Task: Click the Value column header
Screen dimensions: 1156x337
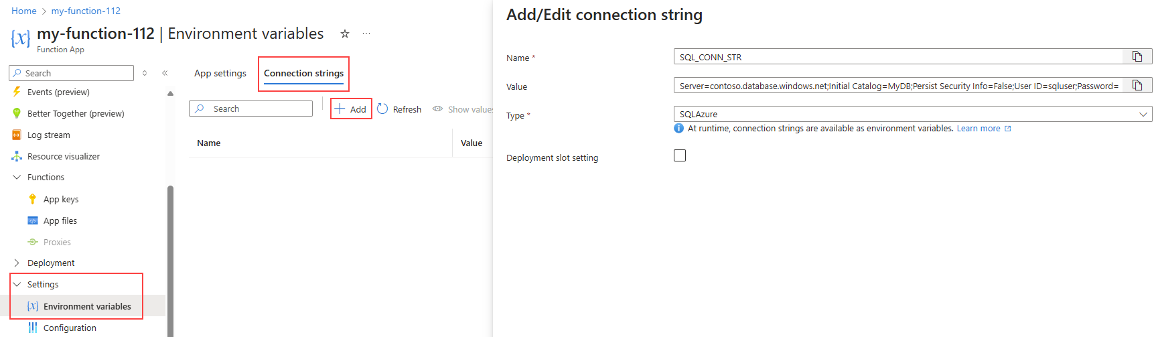Action: click(472, 143)
